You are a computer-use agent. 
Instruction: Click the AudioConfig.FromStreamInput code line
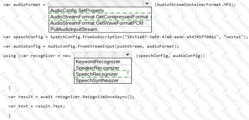tap(91, 46)
